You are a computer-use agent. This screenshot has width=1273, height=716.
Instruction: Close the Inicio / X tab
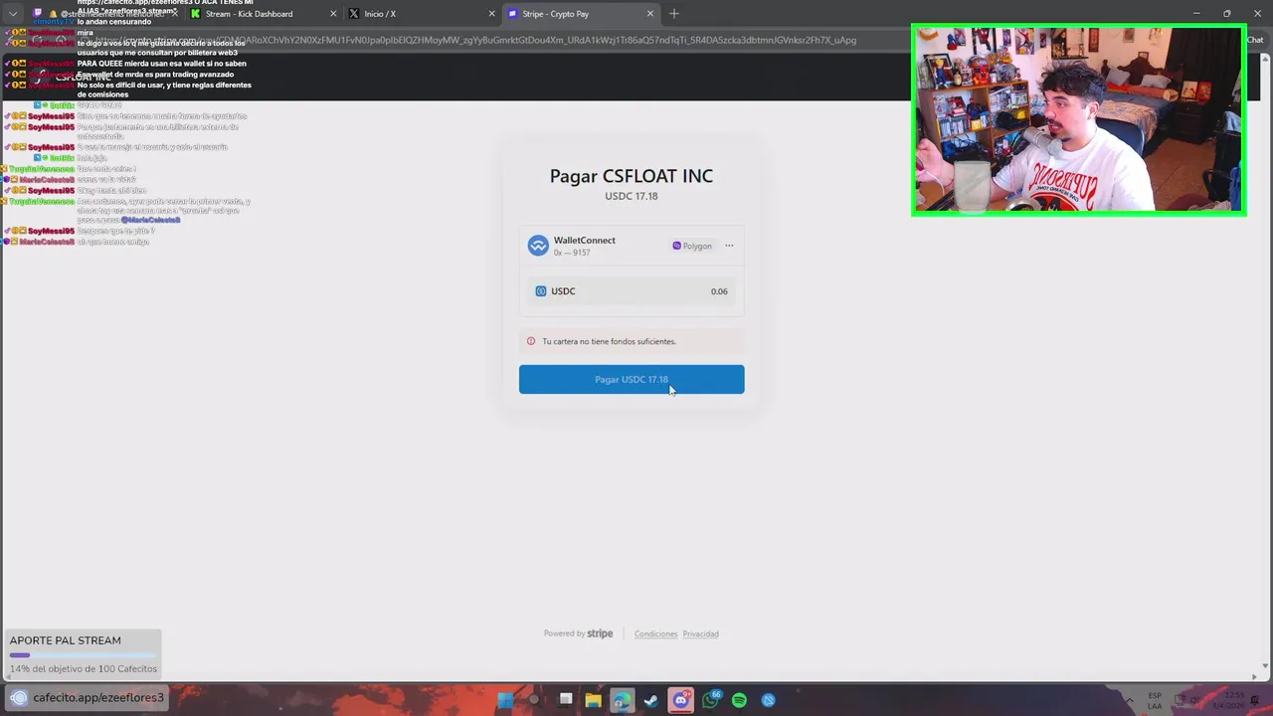[x=491, y=14]
